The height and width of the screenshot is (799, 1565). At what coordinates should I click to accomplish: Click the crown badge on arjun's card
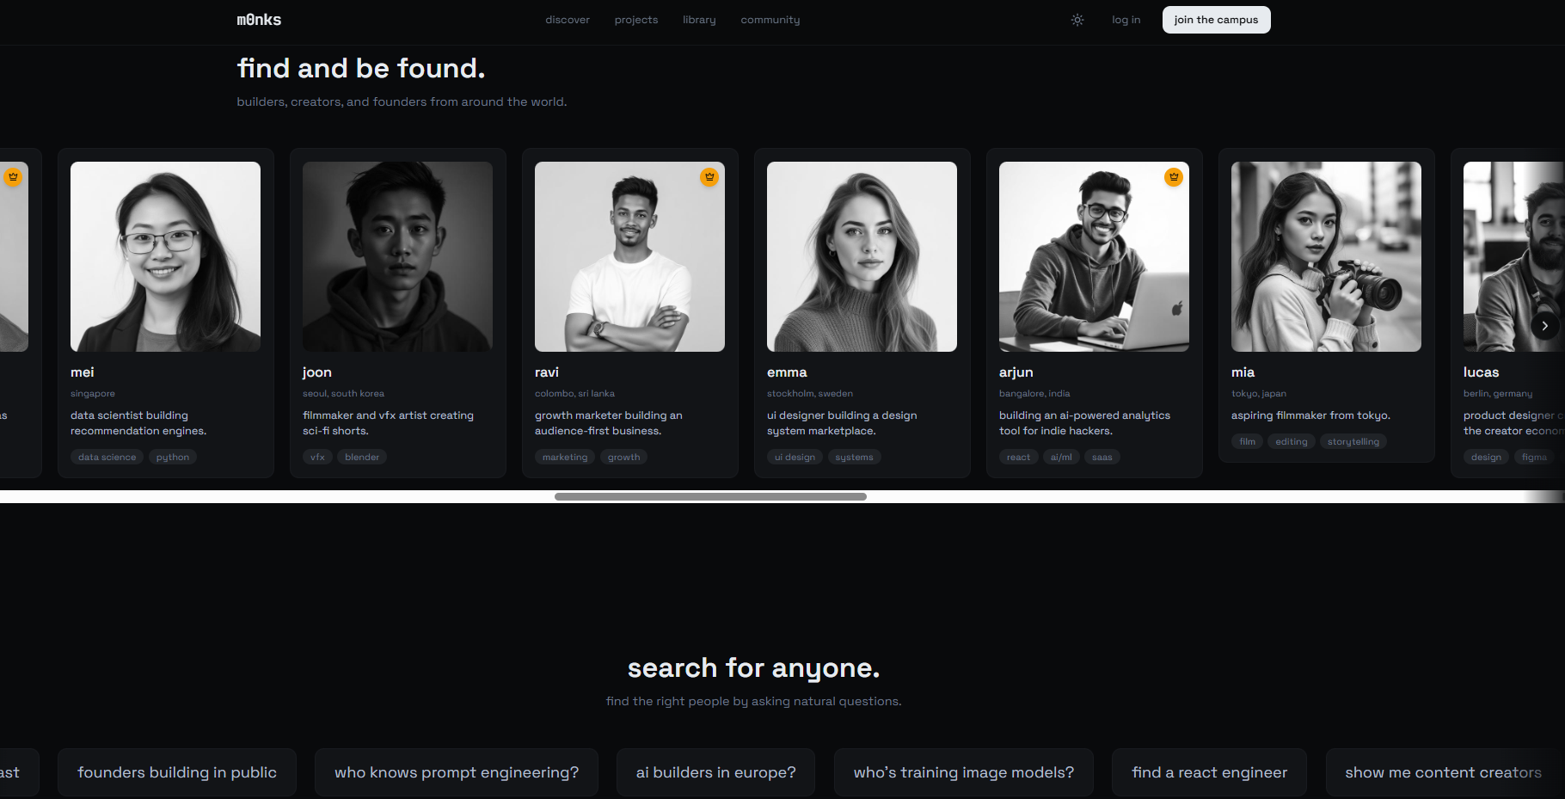(1174, 177)
